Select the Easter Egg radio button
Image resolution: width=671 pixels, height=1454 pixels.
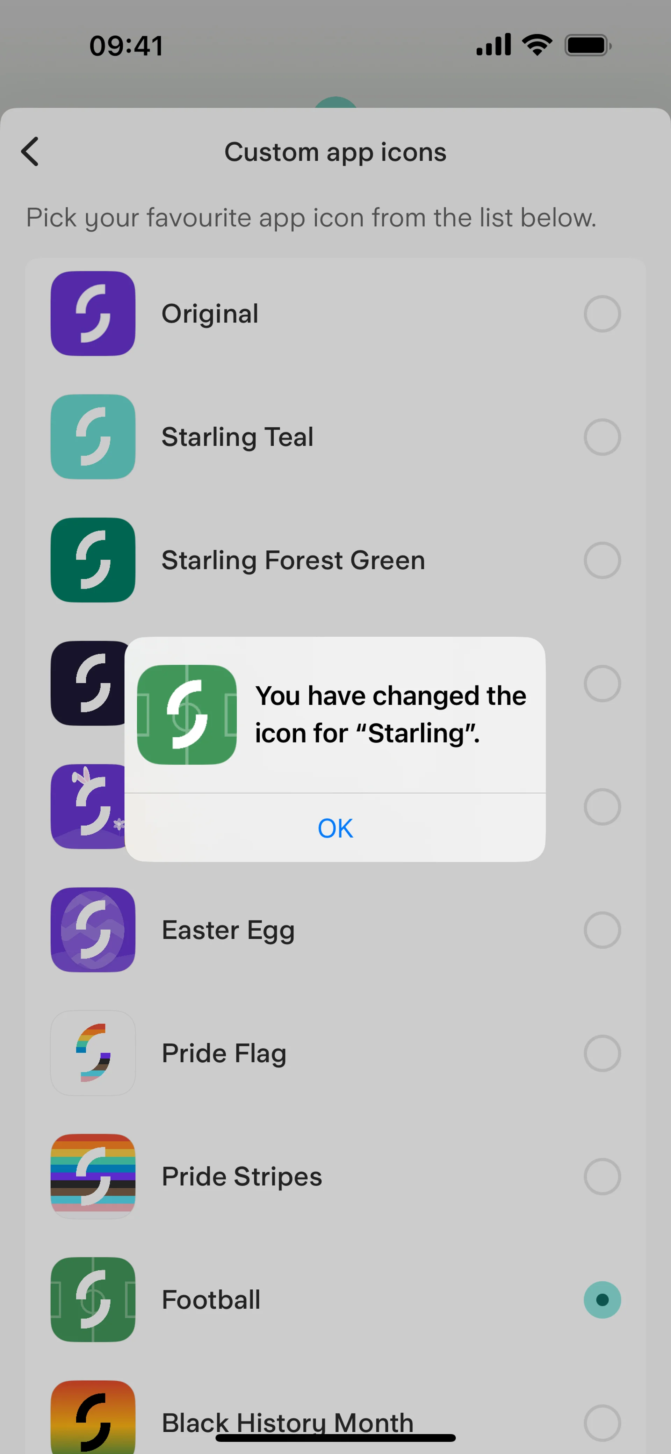tap(602, 929)
